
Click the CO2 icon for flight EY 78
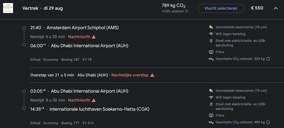tap(211, 59)
